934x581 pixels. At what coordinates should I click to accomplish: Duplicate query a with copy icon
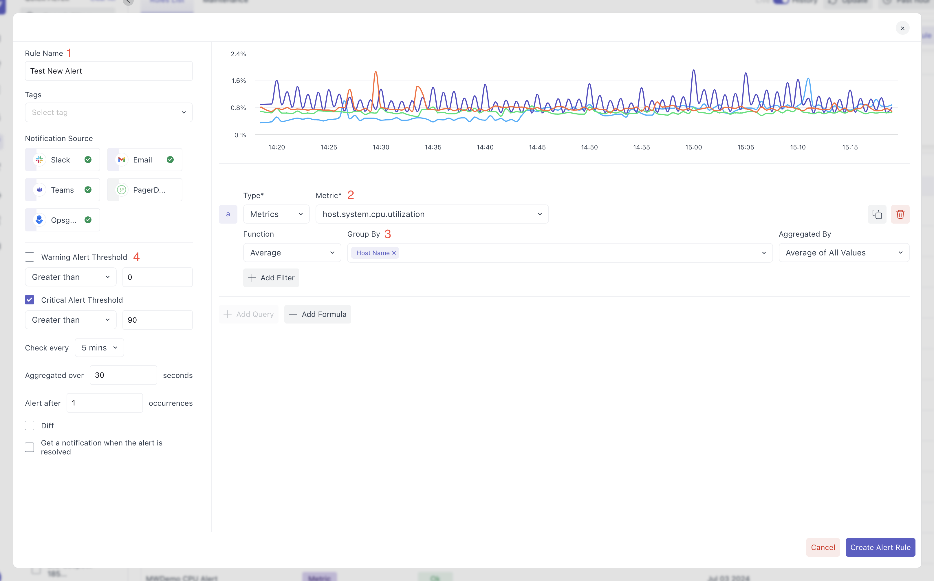(877, 214)
